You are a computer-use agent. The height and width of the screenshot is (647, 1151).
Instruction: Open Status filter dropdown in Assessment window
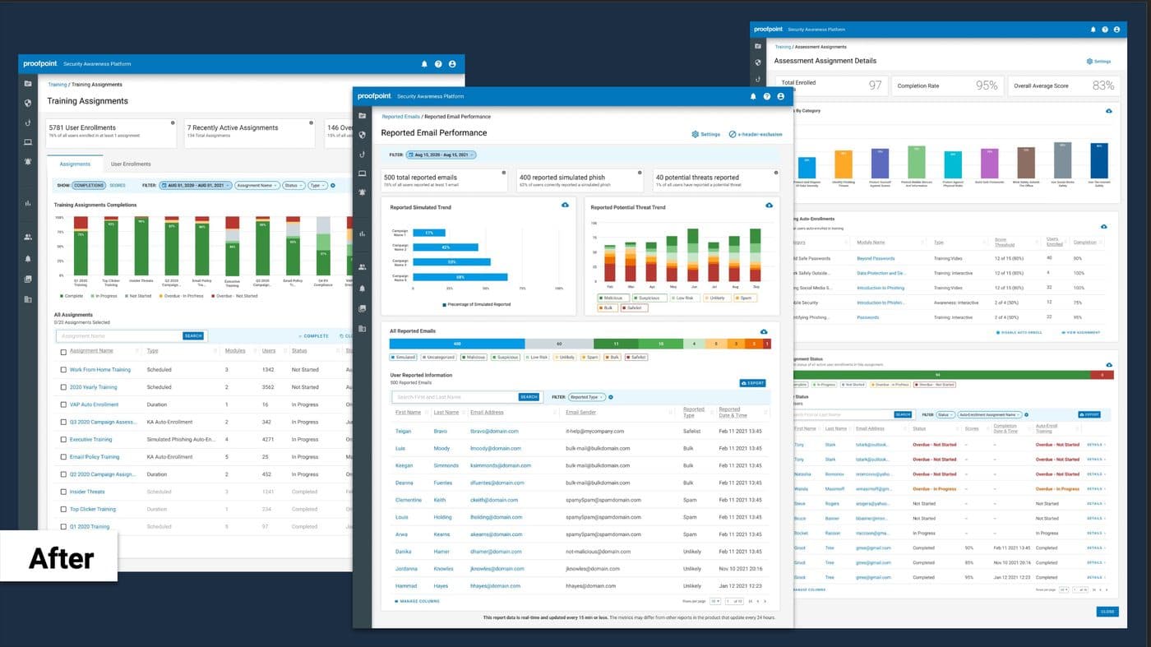pos(945,415)
